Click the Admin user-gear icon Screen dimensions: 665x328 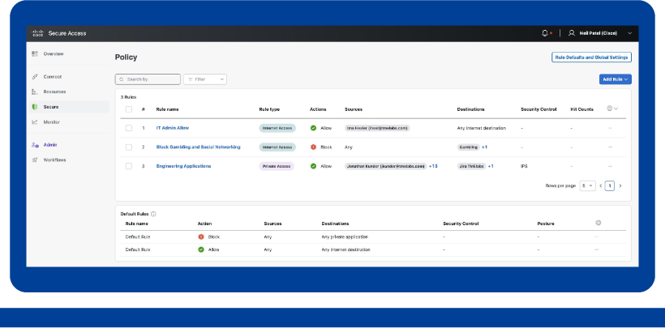(35, 145)
